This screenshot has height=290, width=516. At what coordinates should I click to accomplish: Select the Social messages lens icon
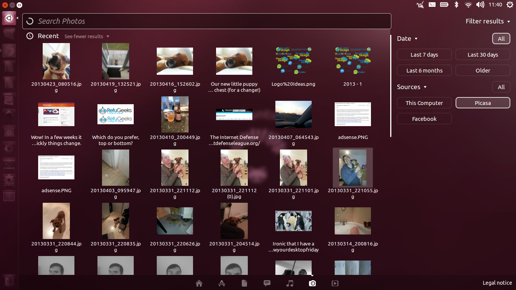[x=267, y=283]
